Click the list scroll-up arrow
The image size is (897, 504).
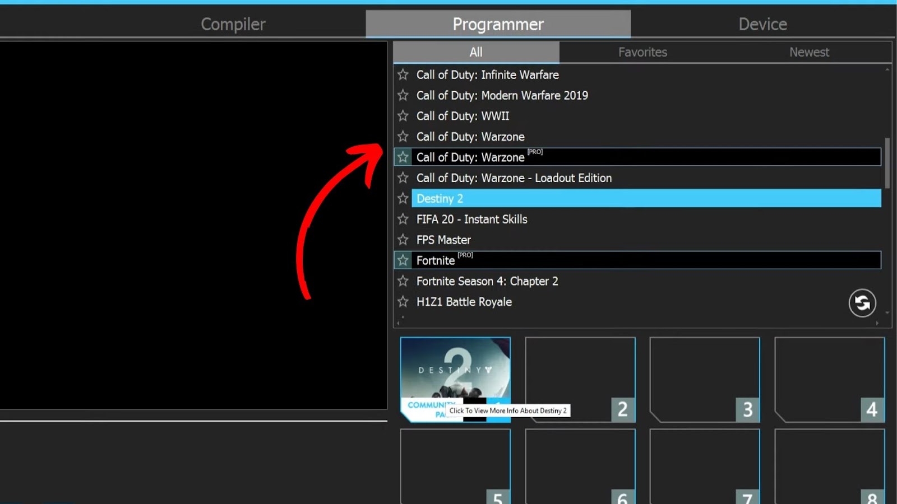click(887, 69)
